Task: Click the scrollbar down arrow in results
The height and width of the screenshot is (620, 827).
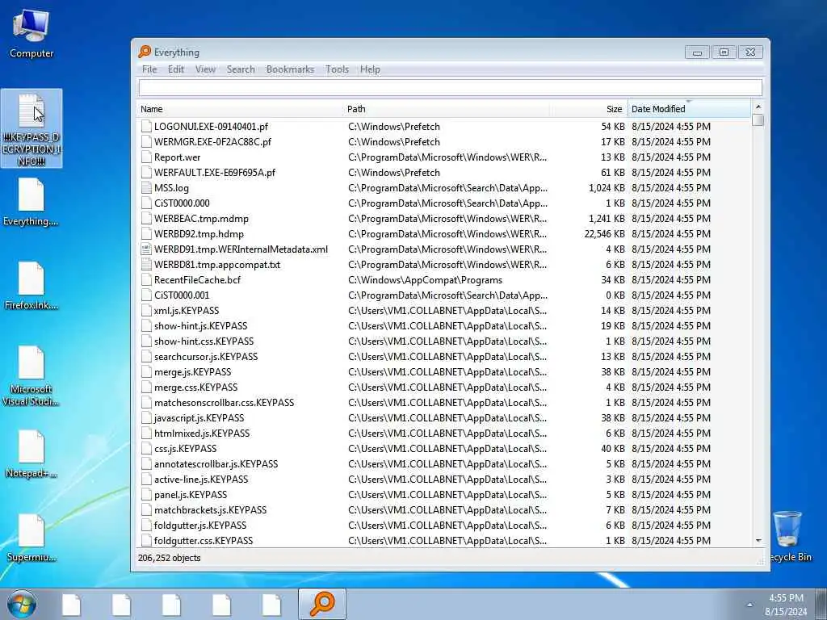Action: (758, 541)
